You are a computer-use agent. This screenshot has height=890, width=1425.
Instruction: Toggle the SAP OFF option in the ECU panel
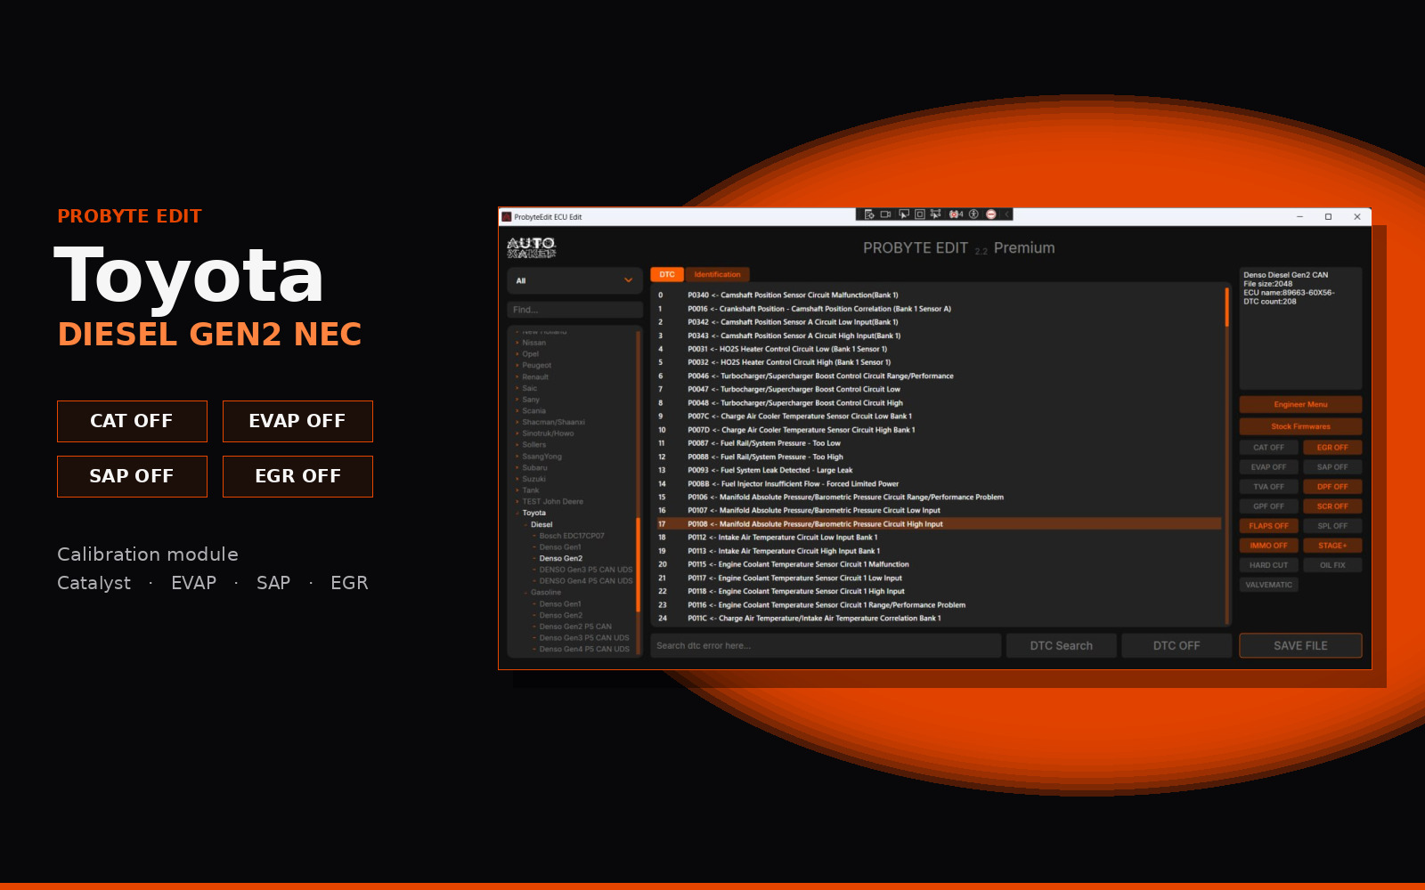(1332, 467)
